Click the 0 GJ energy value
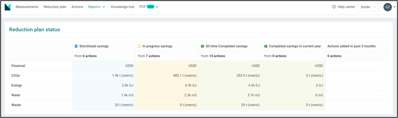Screen dimensions: 398x118 coord(319,85)
